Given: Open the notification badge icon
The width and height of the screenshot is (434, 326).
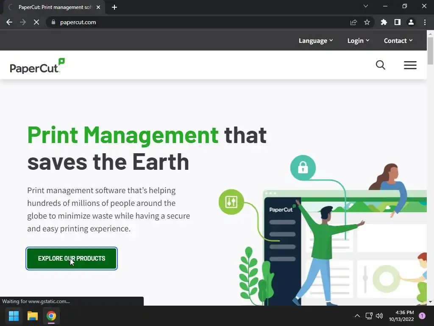Looking at the screenshot, I should (x=422, y=316).
